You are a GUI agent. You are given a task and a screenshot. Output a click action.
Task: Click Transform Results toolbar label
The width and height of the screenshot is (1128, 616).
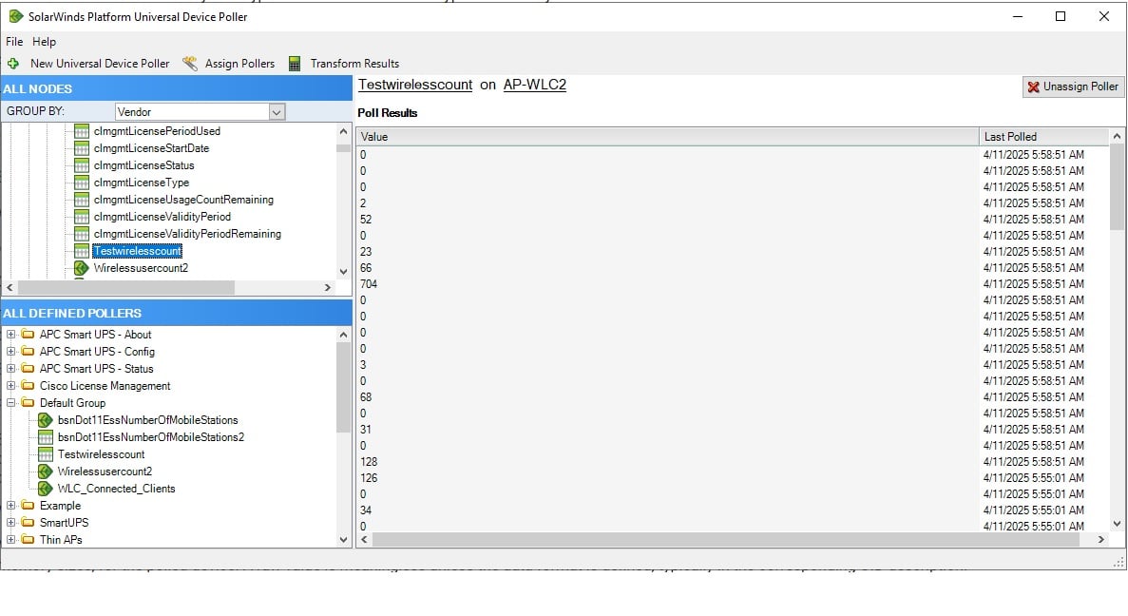[x=354, y=64]
